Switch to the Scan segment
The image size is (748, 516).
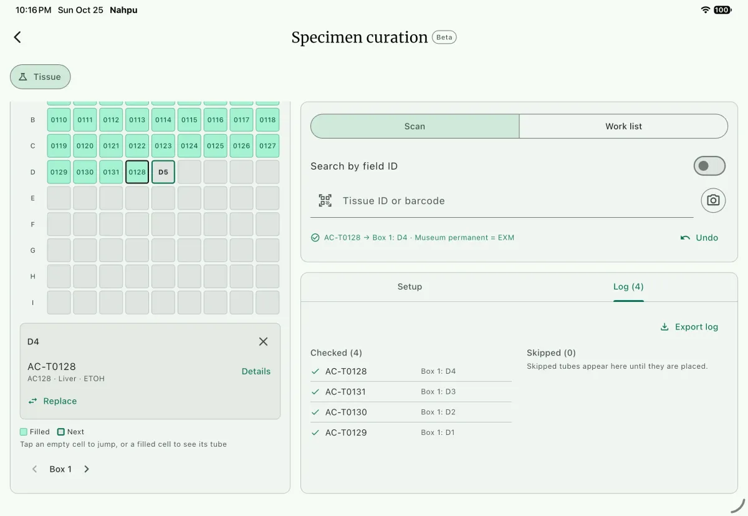415,126
